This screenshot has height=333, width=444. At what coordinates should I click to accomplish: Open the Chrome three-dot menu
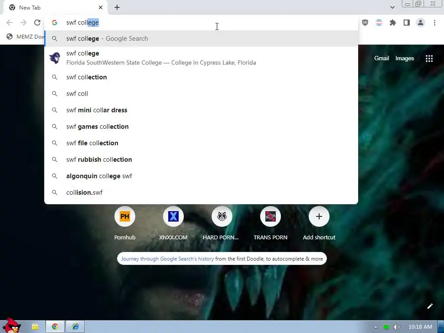click(x=434, y=23)
